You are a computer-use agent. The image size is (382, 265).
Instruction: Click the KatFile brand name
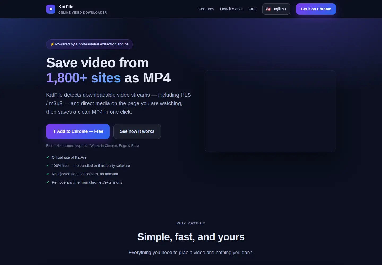click(x=66, y=7)
